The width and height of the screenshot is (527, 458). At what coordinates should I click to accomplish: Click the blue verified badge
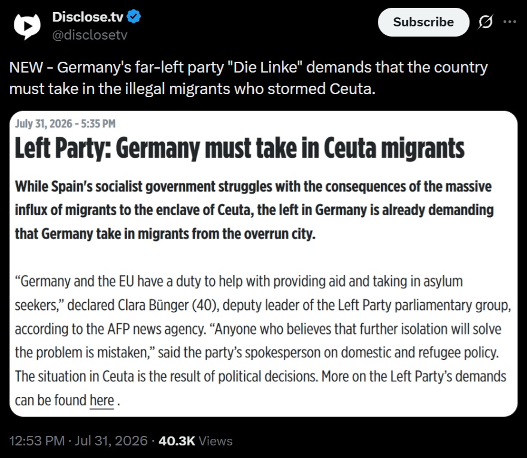134,17
